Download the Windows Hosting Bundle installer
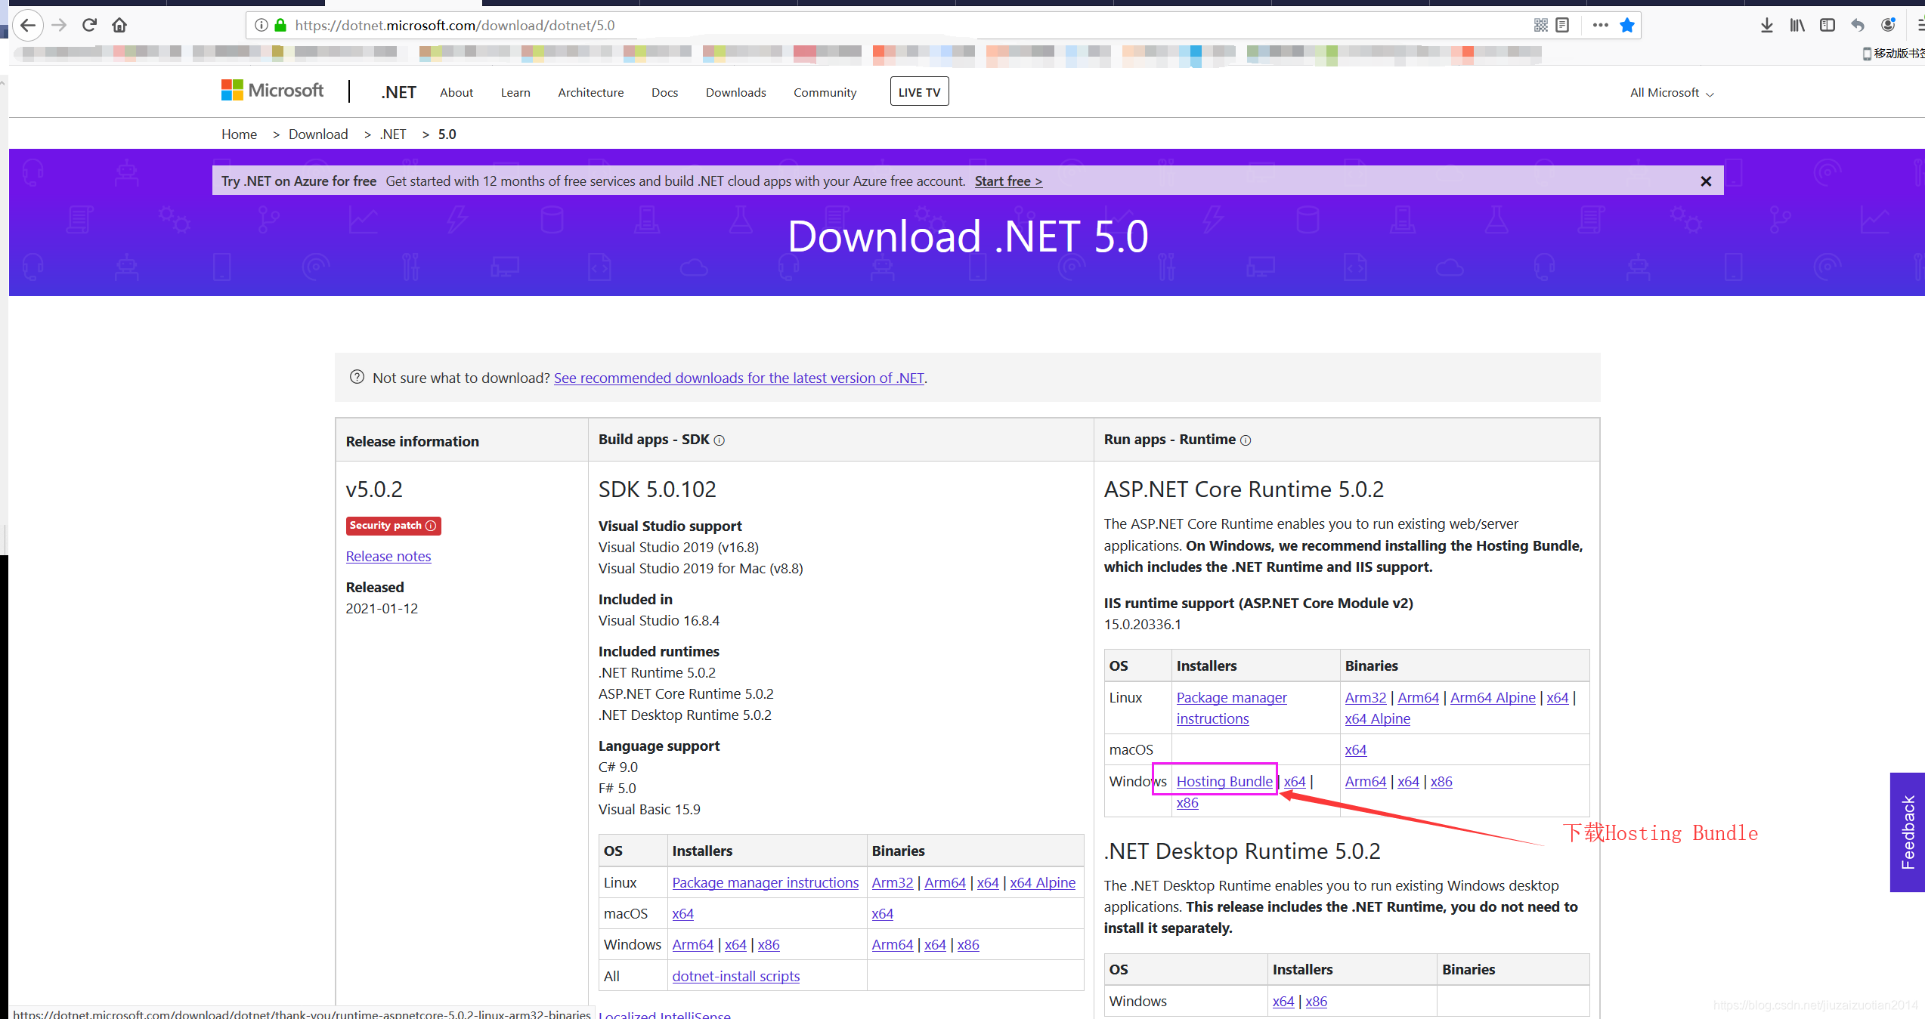 click(x=1223, y=781)
